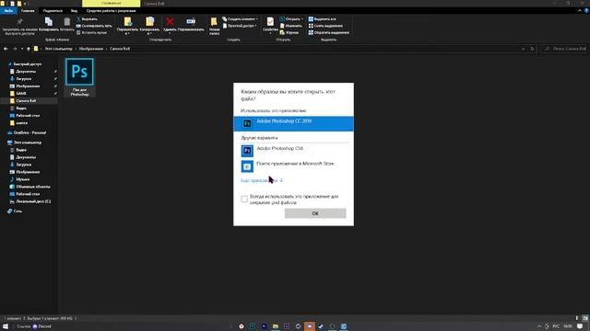The height and width of the screenshot is (331, 590).
Task: Click Обратить выделение (invert selection)
Action: pos(328,32)
